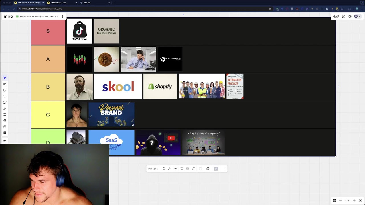The width and height of the screenshot is (365, 205).
Task: Select the frame tool
Action: coord(5,114)
